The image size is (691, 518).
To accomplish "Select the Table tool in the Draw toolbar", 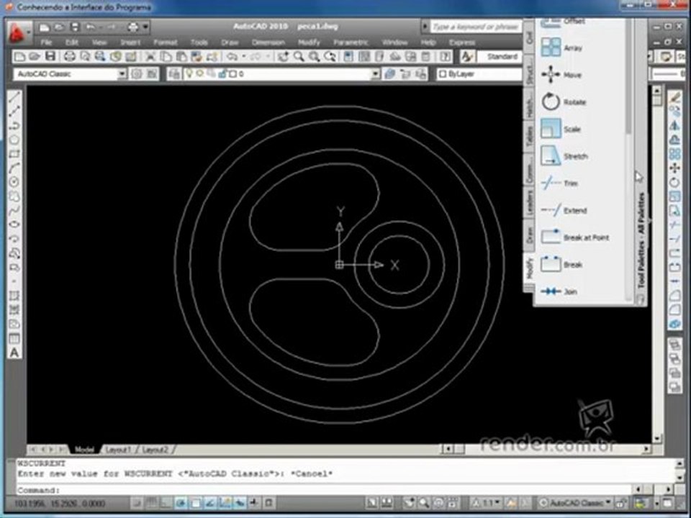I will [x=14, y=339].
